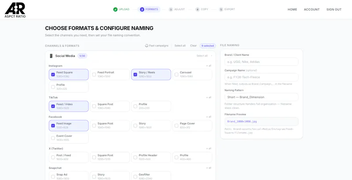352x180 pixels.
Task: Add all TikTok formats
Action: pyautogui.click(x=209, y=97)
